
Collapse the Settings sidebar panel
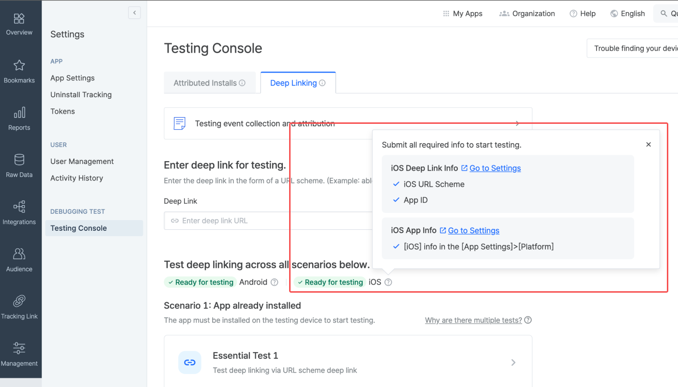pos(135,13)
